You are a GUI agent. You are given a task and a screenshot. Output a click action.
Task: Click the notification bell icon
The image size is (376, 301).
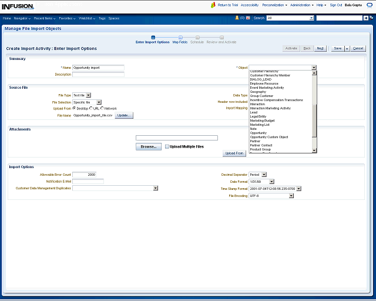coord(237,18)
